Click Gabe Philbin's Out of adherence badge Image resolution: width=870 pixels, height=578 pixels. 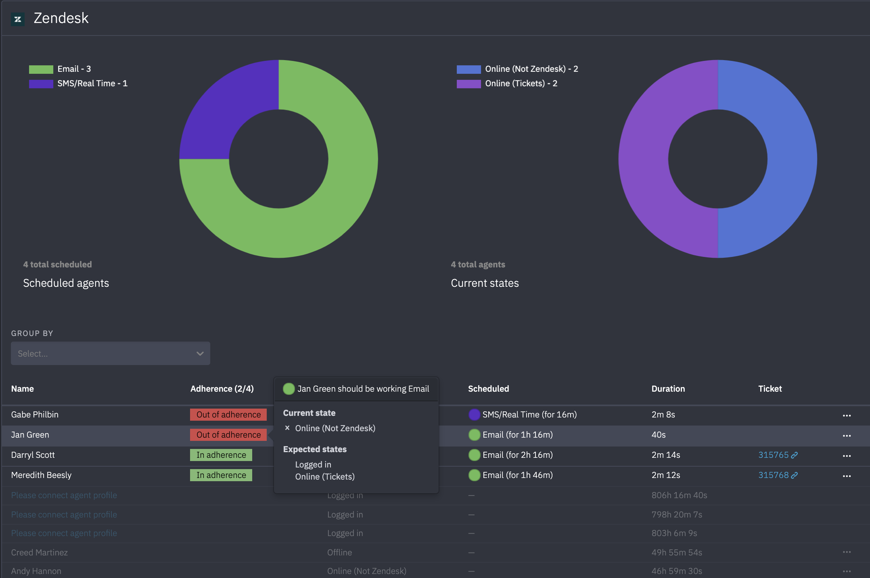tap(228, 415)
